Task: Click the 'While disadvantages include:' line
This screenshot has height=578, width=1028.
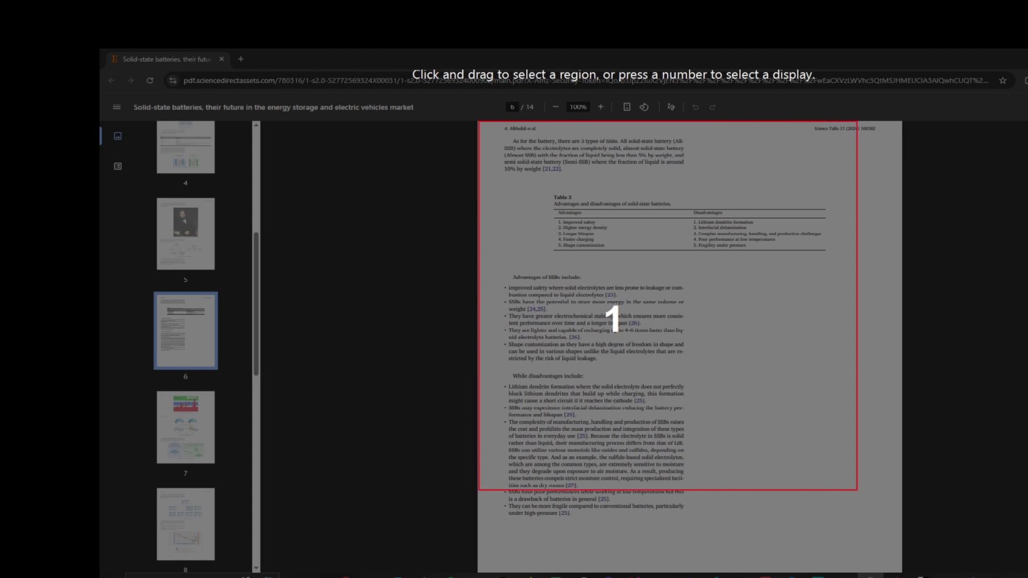Action: (548, 376)
